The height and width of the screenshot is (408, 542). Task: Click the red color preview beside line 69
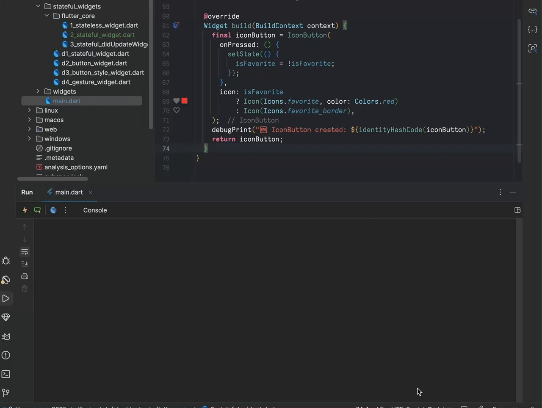[x=184, y=101]
